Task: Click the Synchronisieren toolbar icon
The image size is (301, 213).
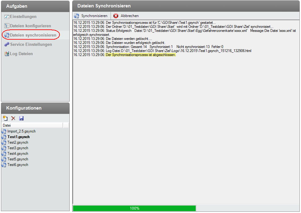Action: click(x=76, y=16)
